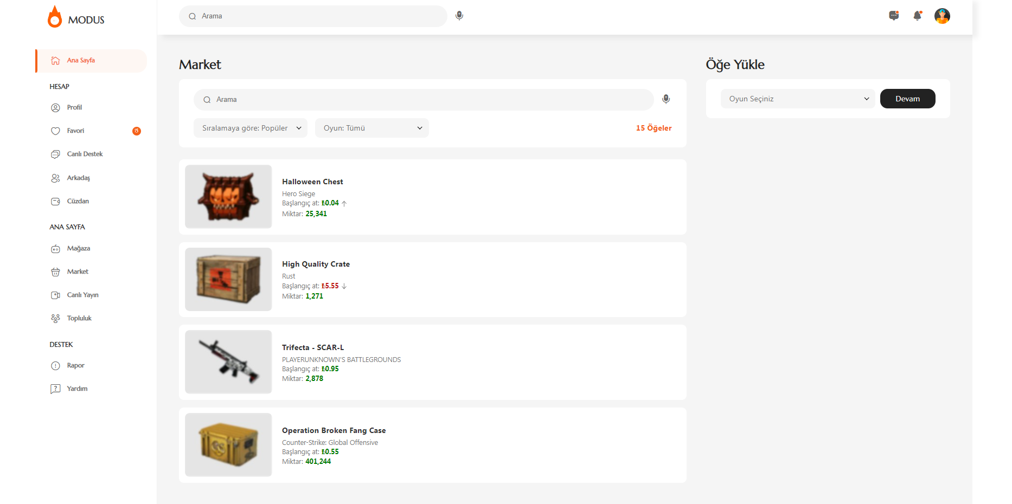Viewport: 1012px width, 504px height.
Task: Click the header search magnifier icon
Action: 192,16
